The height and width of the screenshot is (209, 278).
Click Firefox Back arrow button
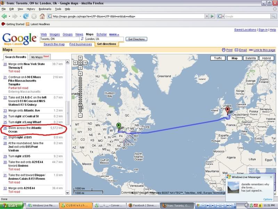click(4, 16)
